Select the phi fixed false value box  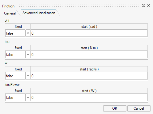(x=15, y=33)
